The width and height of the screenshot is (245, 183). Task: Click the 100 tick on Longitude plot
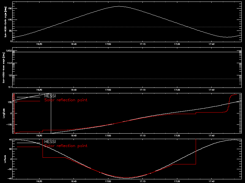pyautogui.click(x=10, y=102)
